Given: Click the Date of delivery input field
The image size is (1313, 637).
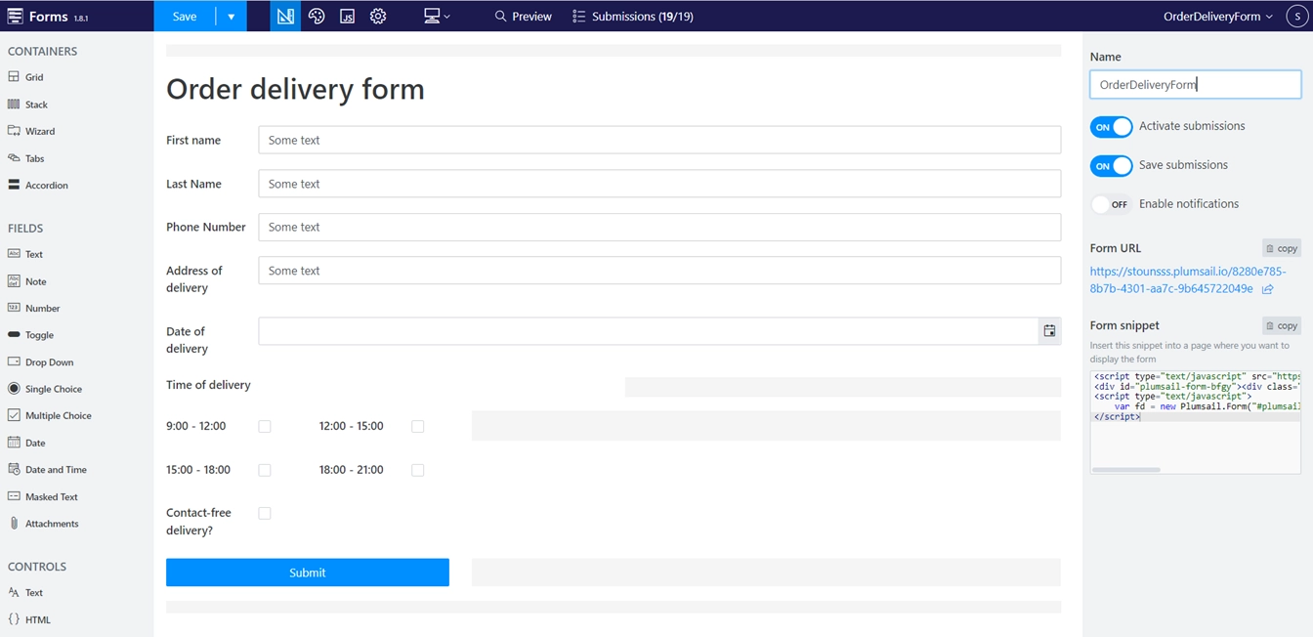Looking at the screenshot, I should click(648, 331).
